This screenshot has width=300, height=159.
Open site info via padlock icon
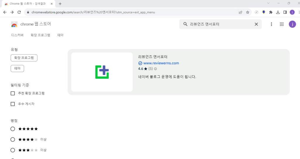click(x=28, y=12)
